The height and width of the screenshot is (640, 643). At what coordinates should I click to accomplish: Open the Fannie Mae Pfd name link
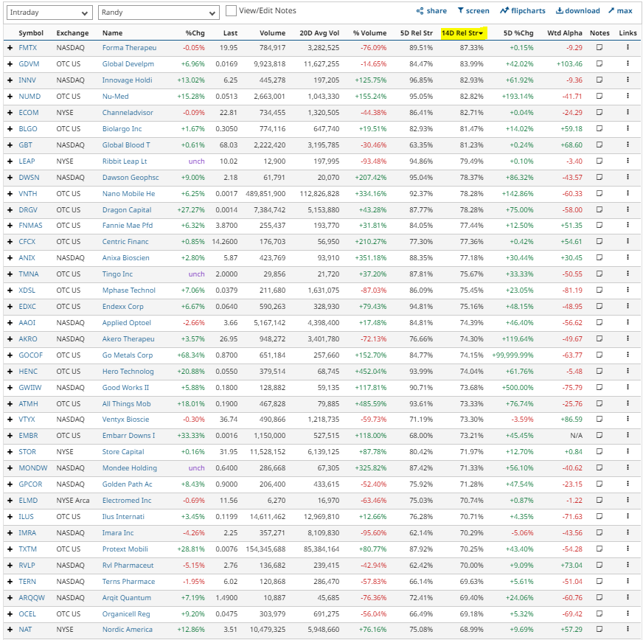(x=128, y=226)
